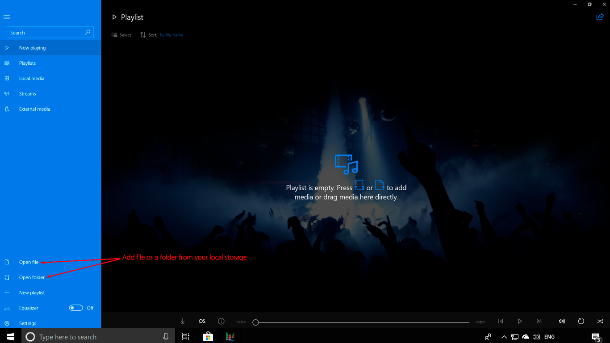610x343 pixels.
Task: Toggle repeat mode
Action: click(581, 321)
